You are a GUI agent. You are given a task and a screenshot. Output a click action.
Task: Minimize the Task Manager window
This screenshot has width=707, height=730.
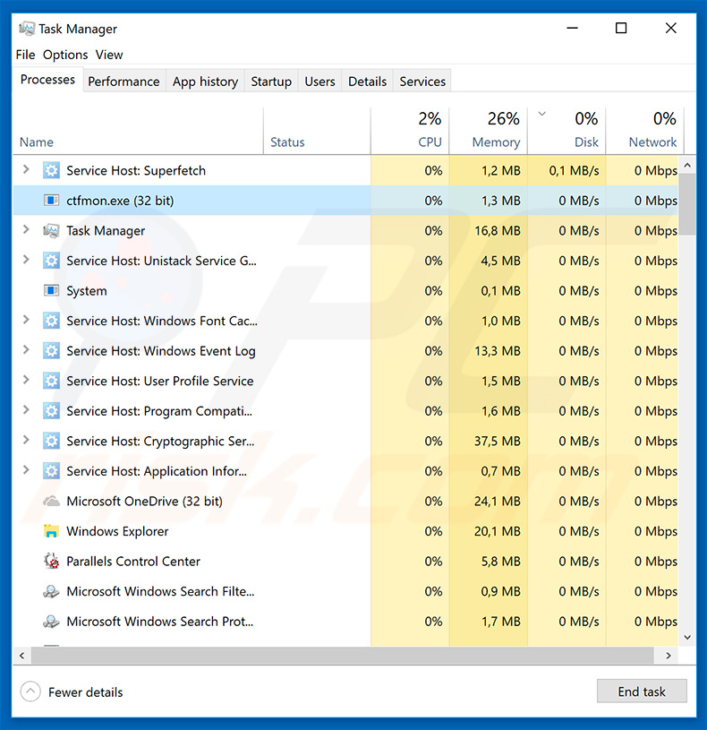coord(572,29)
